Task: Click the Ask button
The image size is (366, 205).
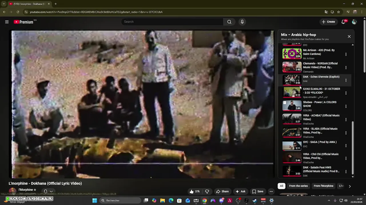Action: 240,192
